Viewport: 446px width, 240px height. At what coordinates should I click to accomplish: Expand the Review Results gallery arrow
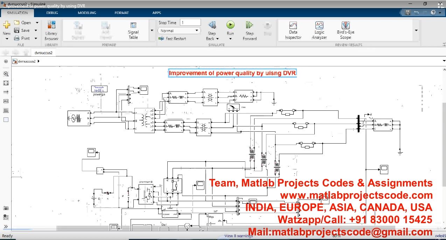click(x=416, y=30)
